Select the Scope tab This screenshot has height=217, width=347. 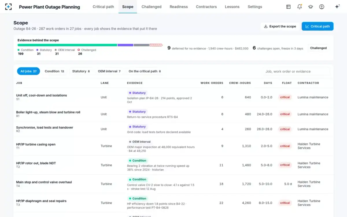click(x=128, y=7)
